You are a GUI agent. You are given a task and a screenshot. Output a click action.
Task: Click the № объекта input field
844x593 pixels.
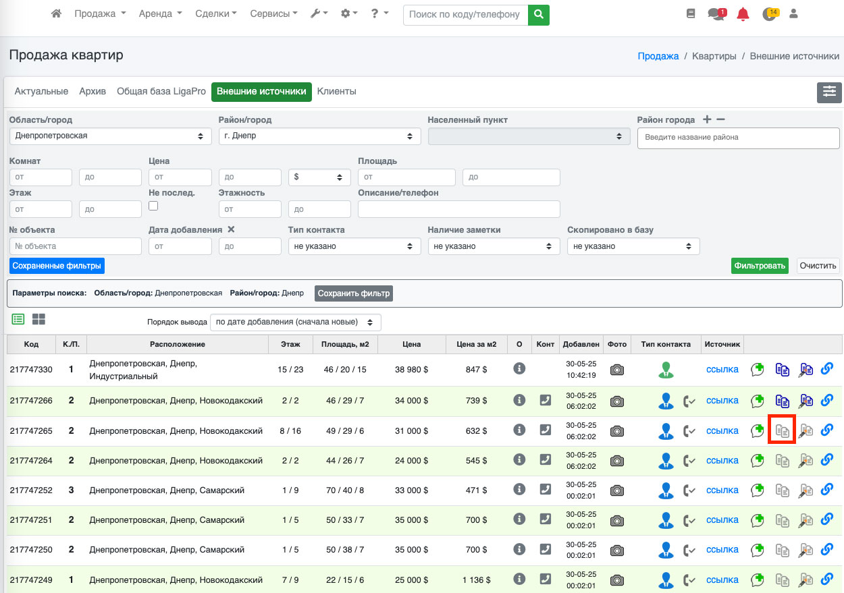[x=75, y=246]
